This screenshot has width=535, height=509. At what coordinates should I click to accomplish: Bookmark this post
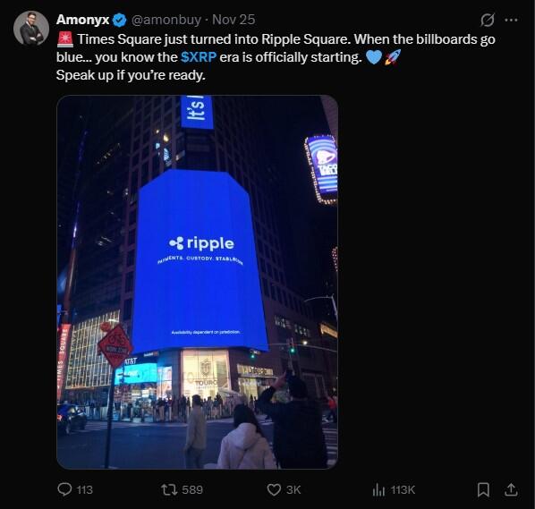tap(483, 489)
